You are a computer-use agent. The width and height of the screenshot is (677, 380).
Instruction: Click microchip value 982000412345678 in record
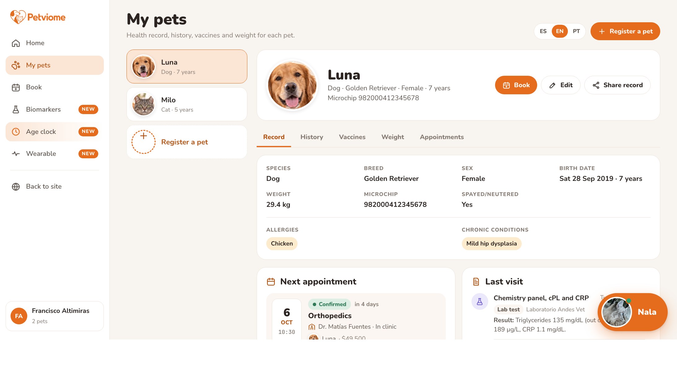[x=395, y=205]
